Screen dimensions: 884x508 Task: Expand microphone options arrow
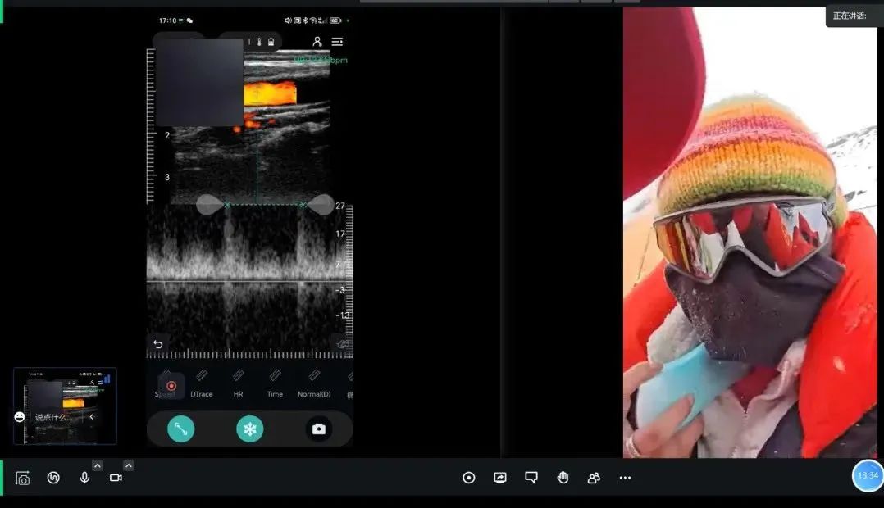click(98, 465)
